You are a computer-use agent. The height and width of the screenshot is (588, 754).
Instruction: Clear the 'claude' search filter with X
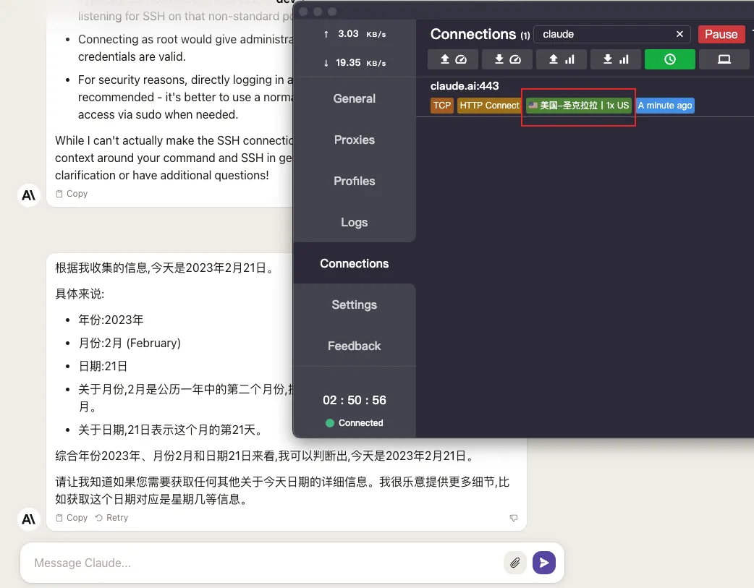click(679, 34)
